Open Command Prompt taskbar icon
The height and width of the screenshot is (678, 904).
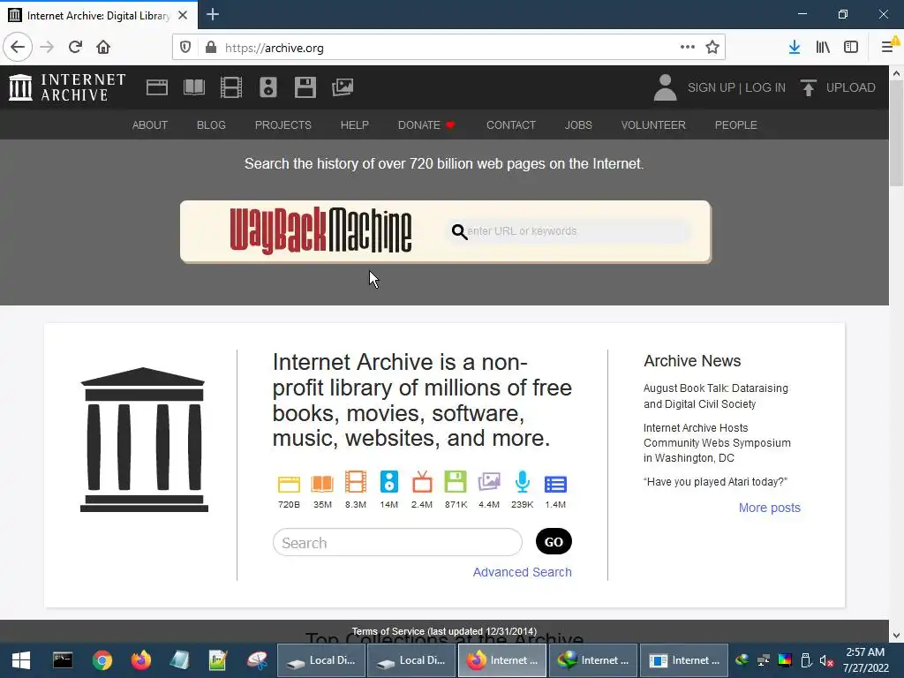pyautogui.click(x=63, y=660)
